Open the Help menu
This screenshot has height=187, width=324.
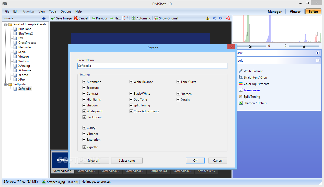[78, 12]
